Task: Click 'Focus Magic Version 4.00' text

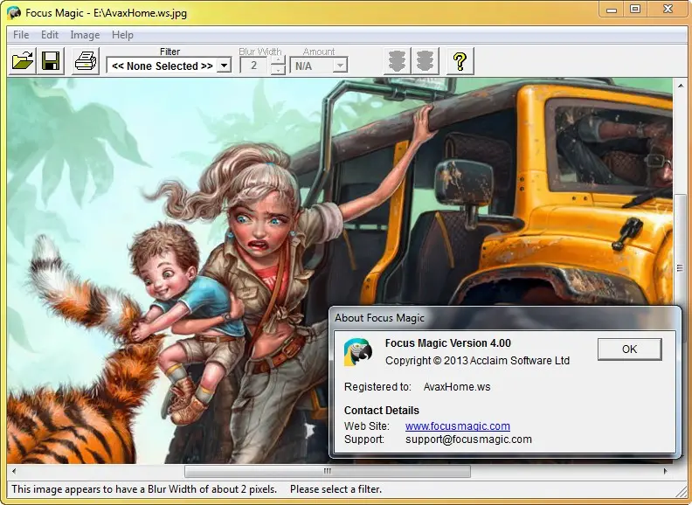Action: coord(448,343)
